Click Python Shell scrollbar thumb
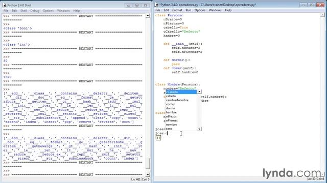Image resolution: width=327 pixels, height=183 pixels. pyautogui.click(x=148, y=164)
